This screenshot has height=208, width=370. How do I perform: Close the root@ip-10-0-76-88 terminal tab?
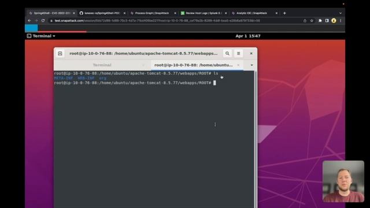(x=238, y=65)
